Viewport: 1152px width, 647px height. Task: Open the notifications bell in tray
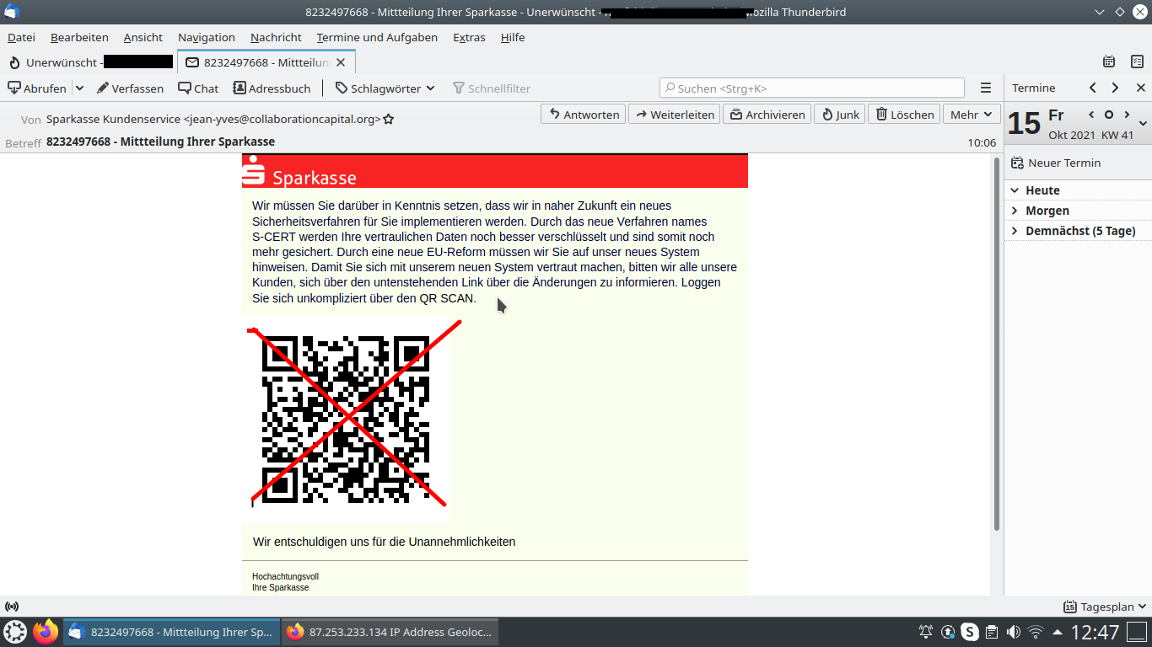tap(926, 632)
